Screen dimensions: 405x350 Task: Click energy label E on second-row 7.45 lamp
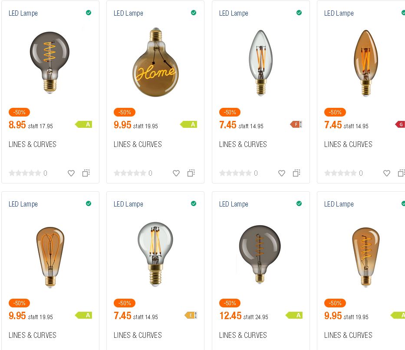click(191, 316)
